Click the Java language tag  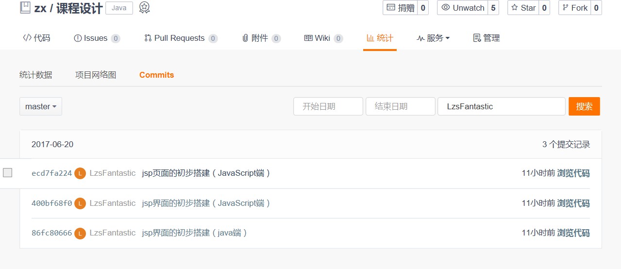[119, 8]
